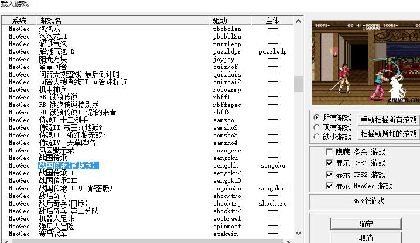Click the game list scrollbar up arrow

coord(298,22)
